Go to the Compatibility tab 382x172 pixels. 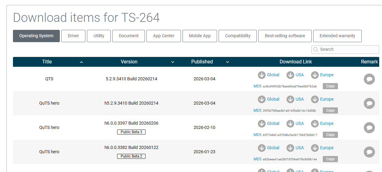[237, 36]
